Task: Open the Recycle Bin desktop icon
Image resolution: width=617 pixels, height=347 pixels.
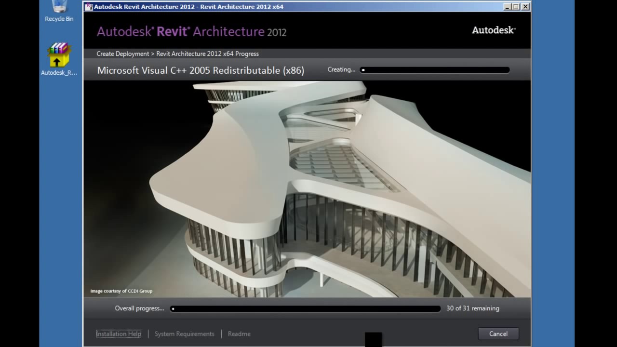Action: (59, 11)
